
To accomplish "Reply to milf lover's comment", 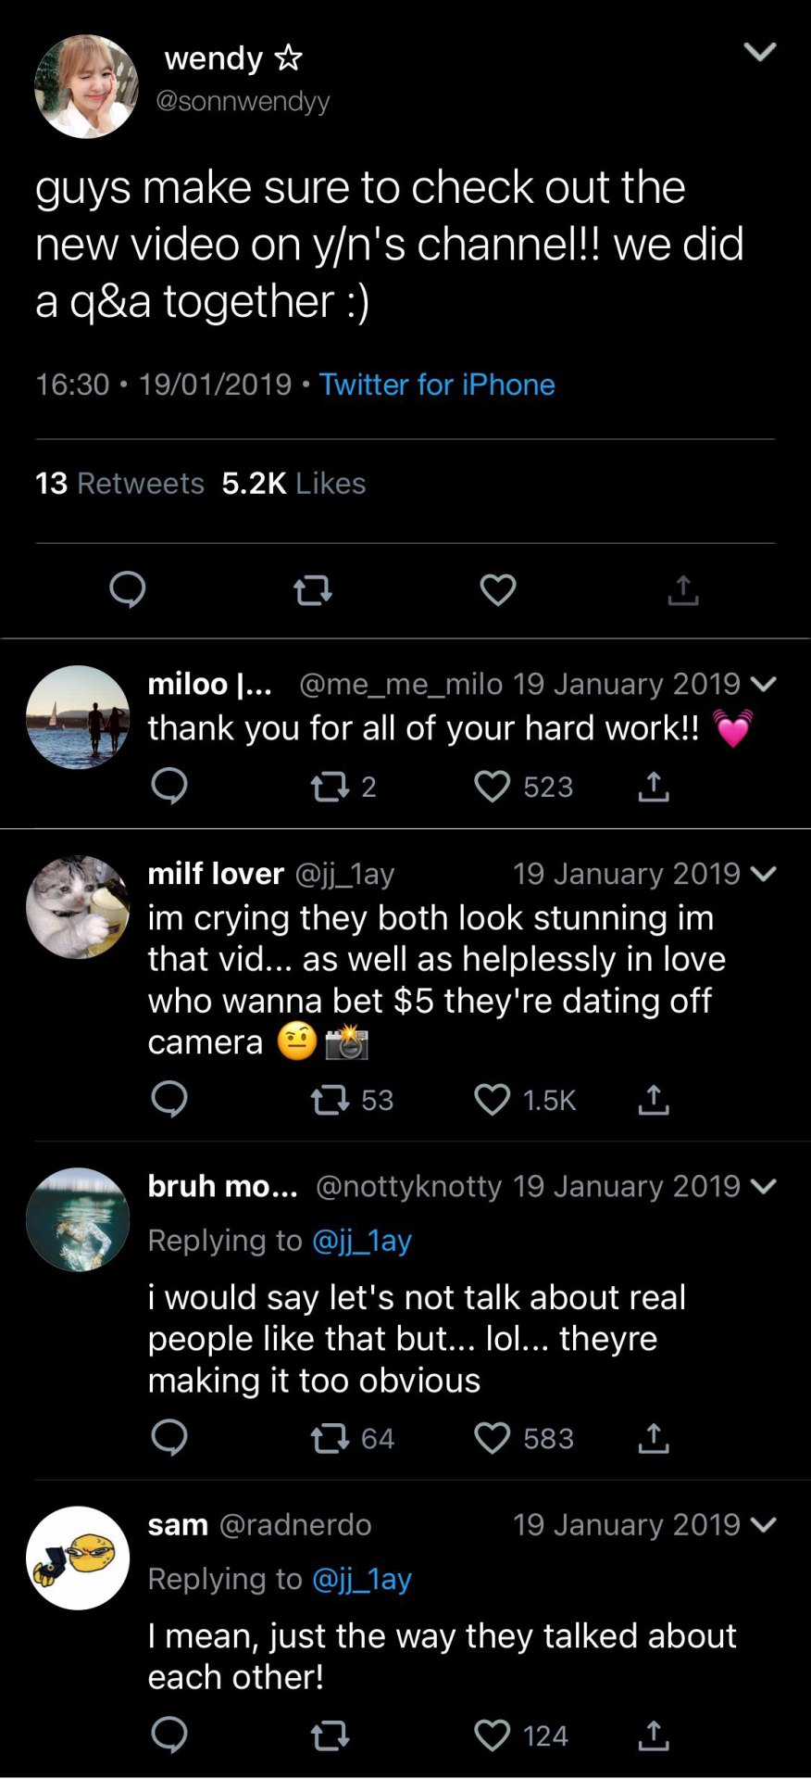I will tap(169, 1100).
